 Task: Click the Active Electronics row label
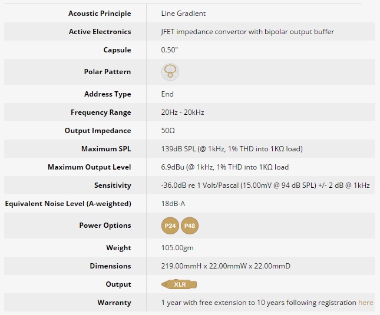[100, 32]
